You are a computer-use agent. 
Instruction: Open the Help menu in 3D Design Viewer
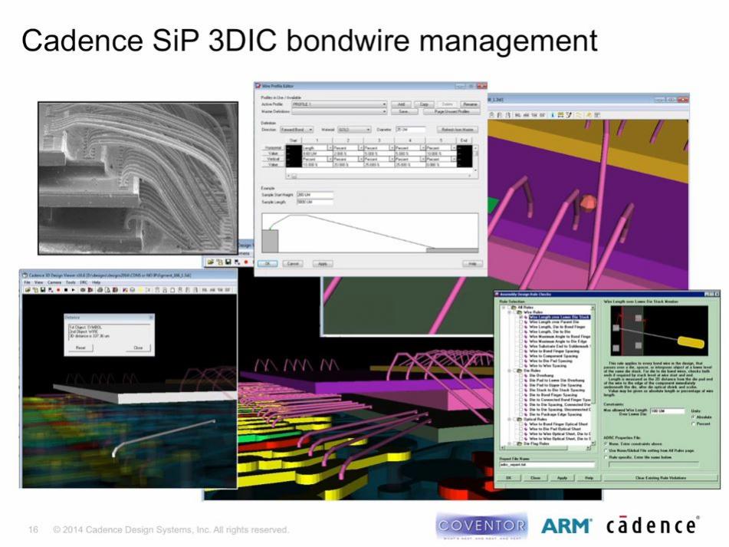tap(97, 282)
